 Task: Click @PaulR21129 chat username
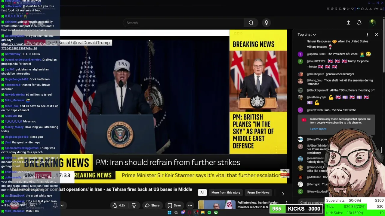click(x=316, y=61)
